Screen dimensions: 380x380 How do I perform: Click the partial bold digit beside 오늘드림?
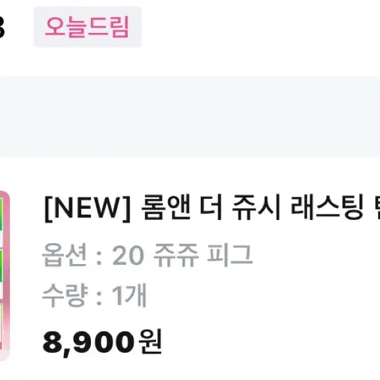coord(2,27)
